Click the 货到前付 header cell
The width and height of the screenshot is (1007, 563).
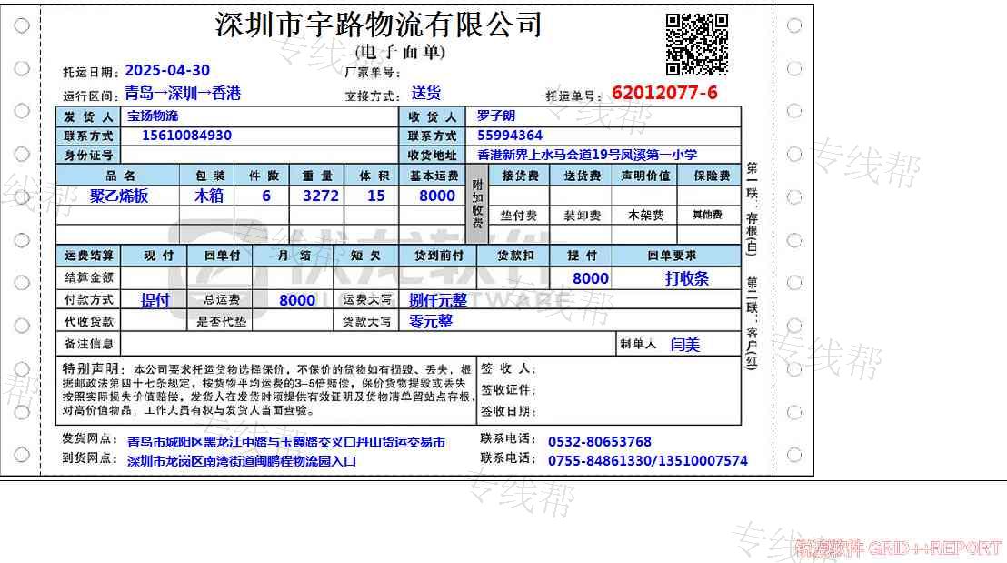pos(439,256)
